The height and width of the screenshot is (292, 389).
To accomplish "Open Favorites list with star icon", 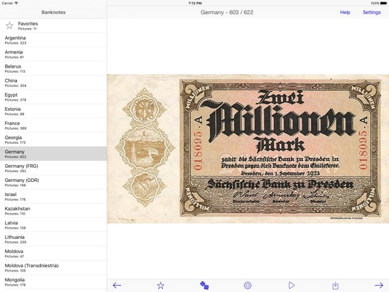I will (x=9, y=25).
